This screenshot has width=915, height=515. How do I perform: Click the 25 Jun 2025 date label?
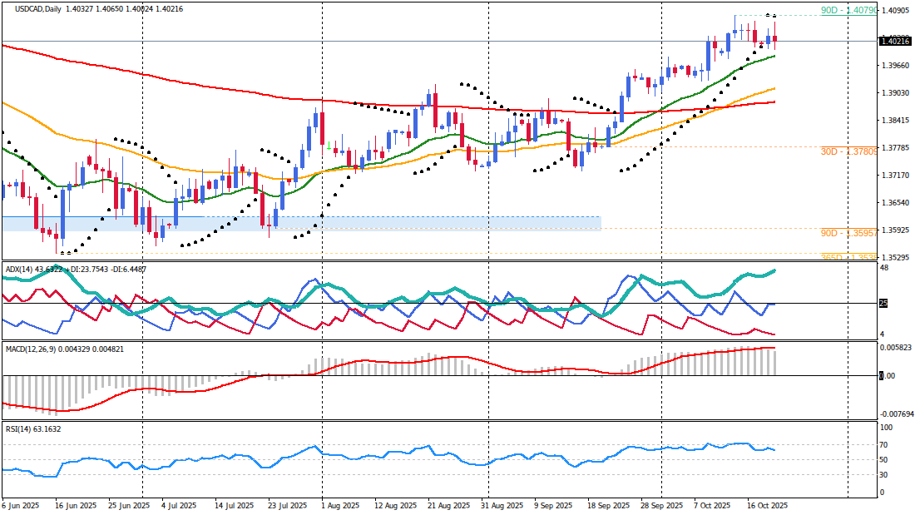pos(128,506)
